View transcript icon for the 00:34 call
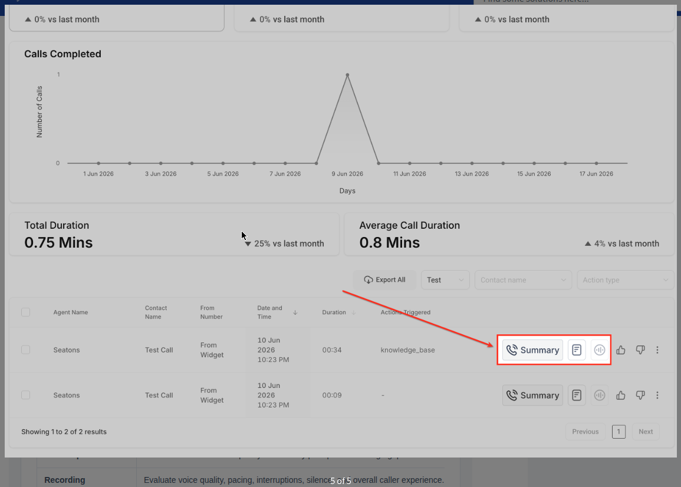This screenshot has height=487, width=681. [x=576, y=350]
